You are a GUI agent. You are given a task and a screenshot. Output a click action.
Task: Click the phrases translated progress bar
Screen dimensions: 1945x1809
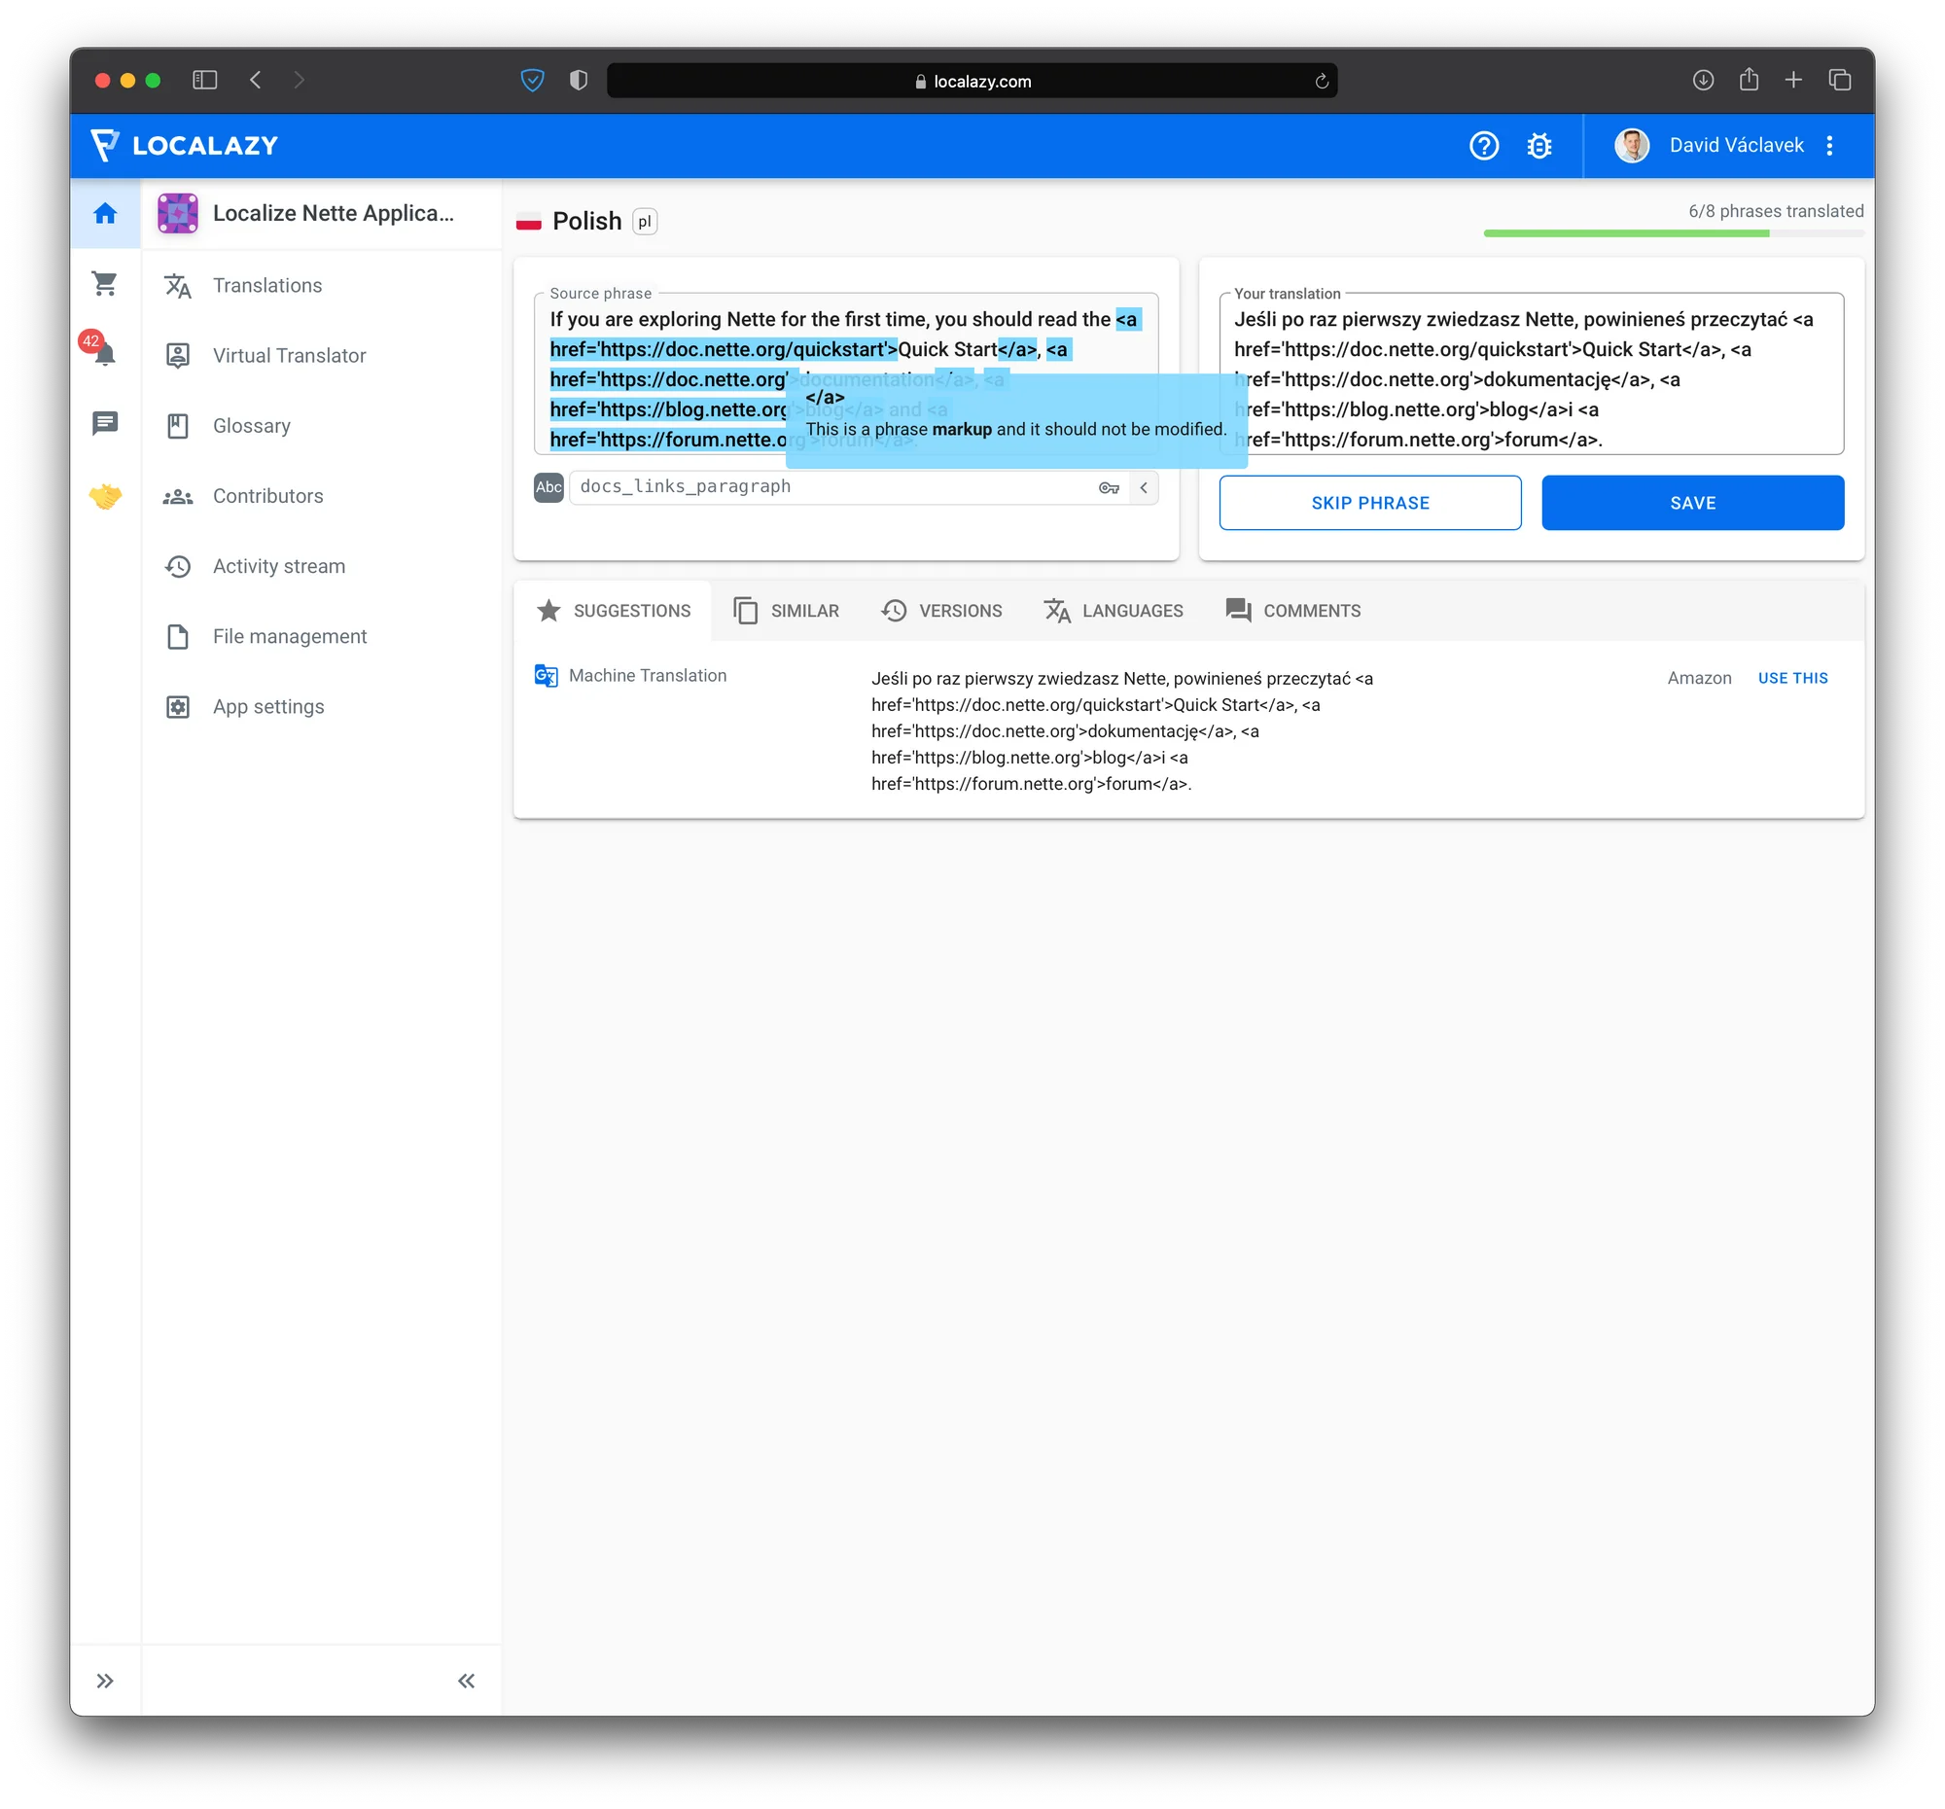click(1672, 233)
